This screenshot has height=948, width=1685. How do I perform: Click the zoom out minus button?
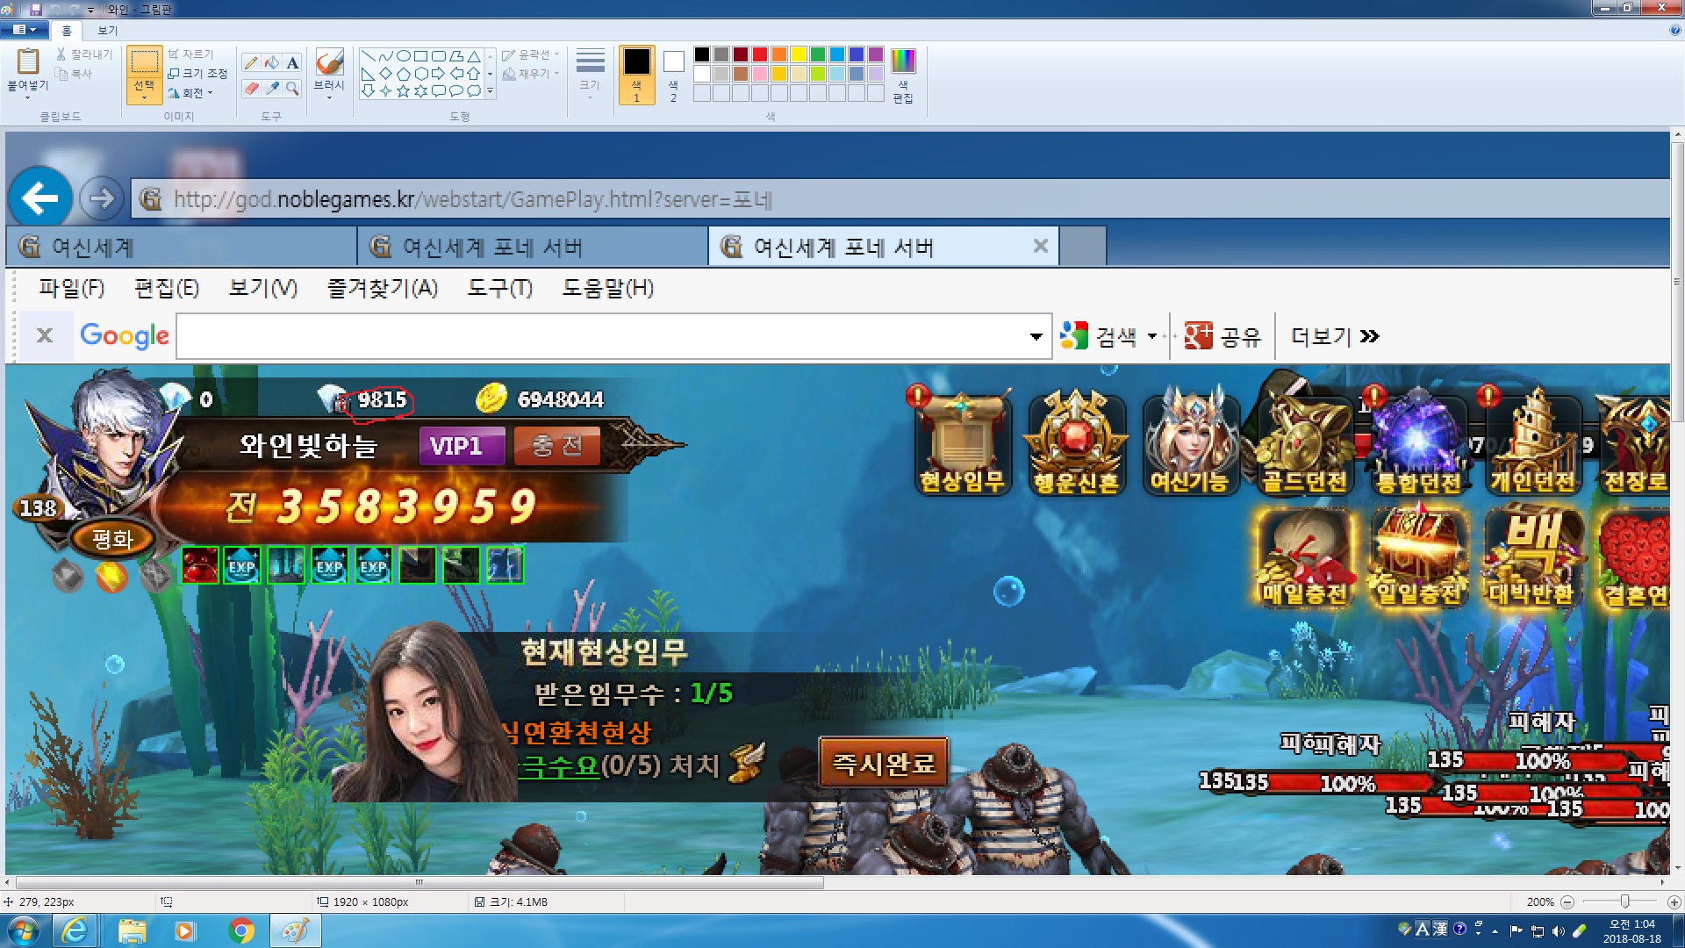pos(1567,901)
